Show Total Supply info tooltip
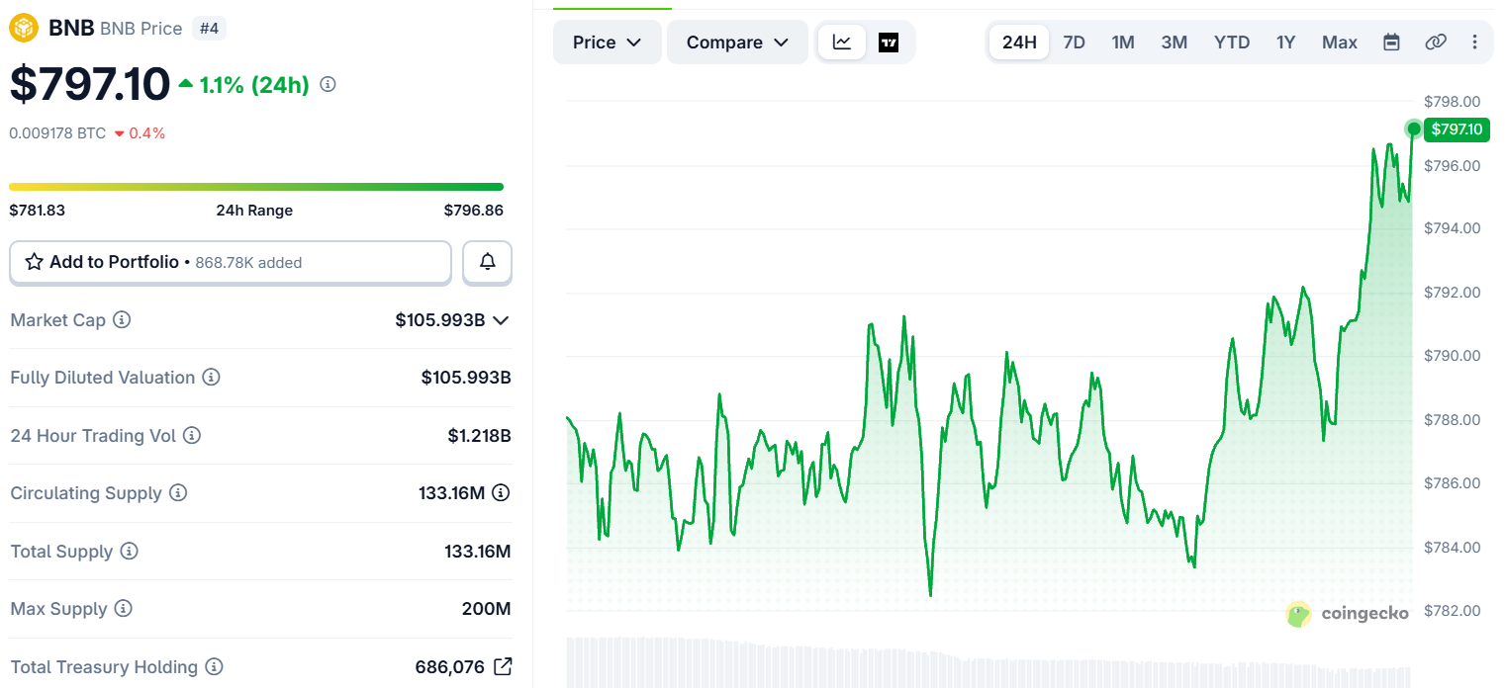The image size is (1505, 688). pos(130,551)
